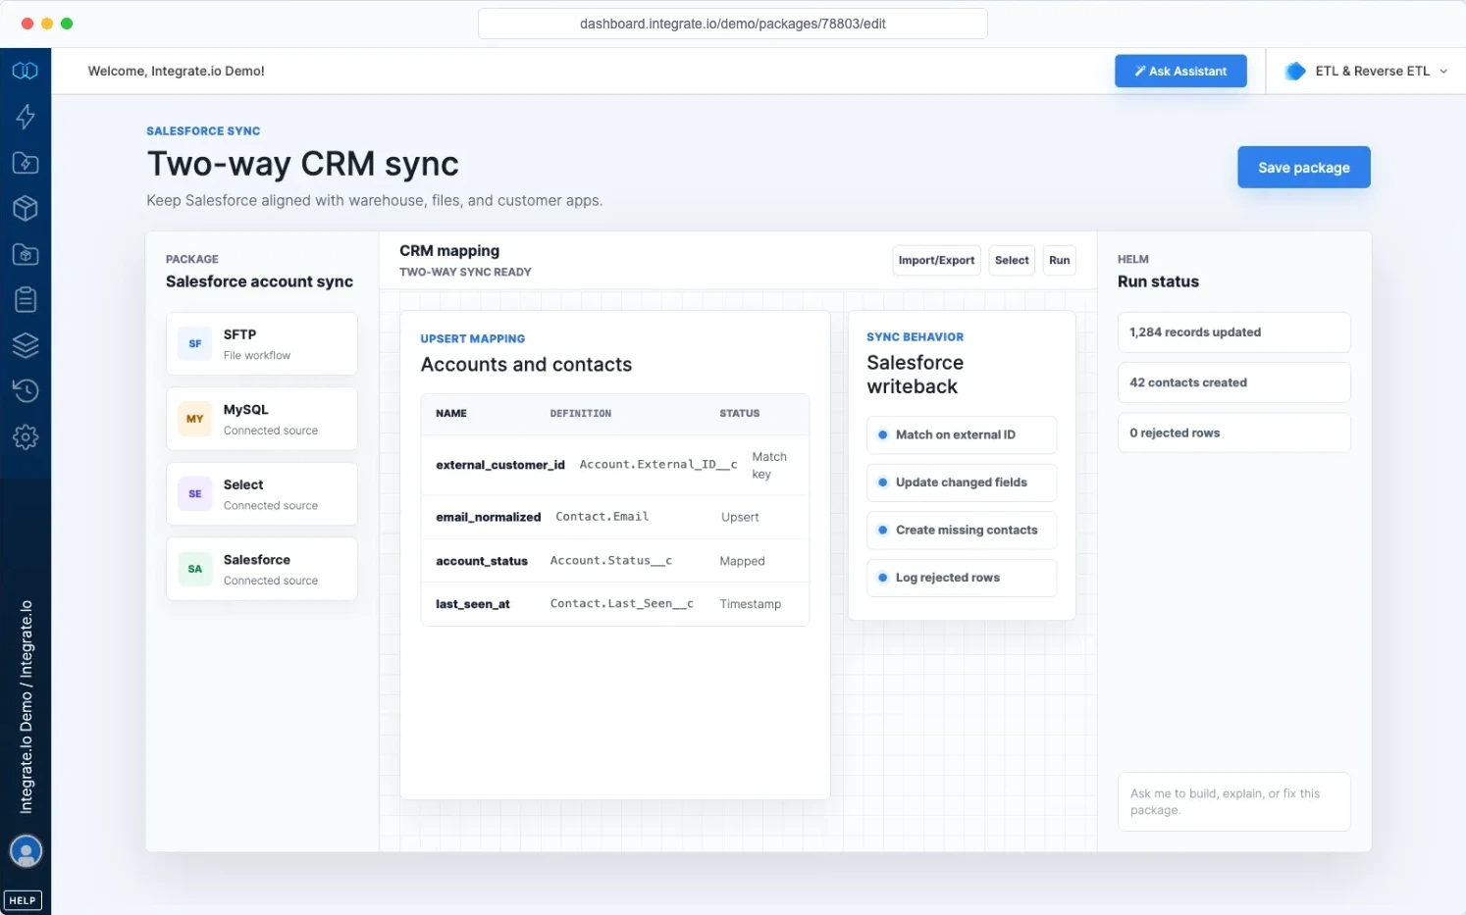Click the SF badge on SFTP card

point(195,343)
